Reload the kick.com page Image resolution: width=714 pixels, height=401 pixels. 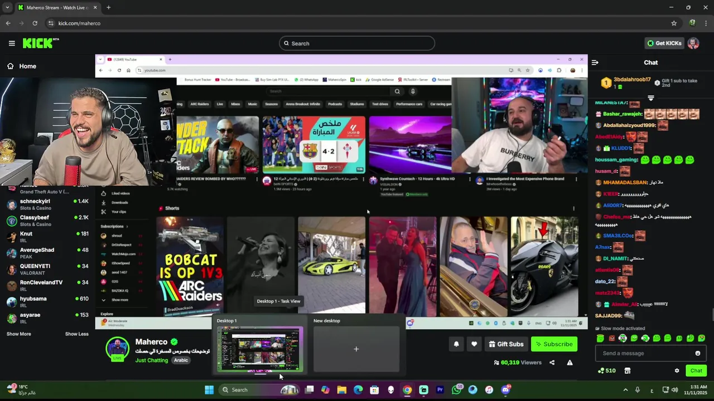[x=35, y=23]
